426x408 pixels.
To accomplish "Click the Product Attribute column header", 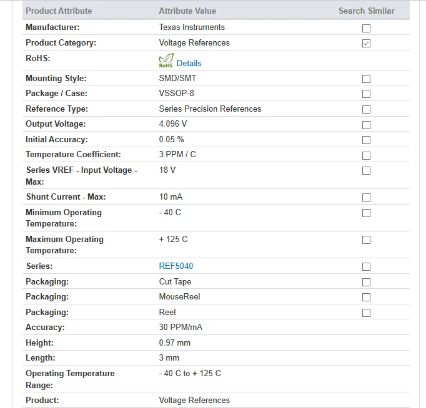I will (59, 11).
